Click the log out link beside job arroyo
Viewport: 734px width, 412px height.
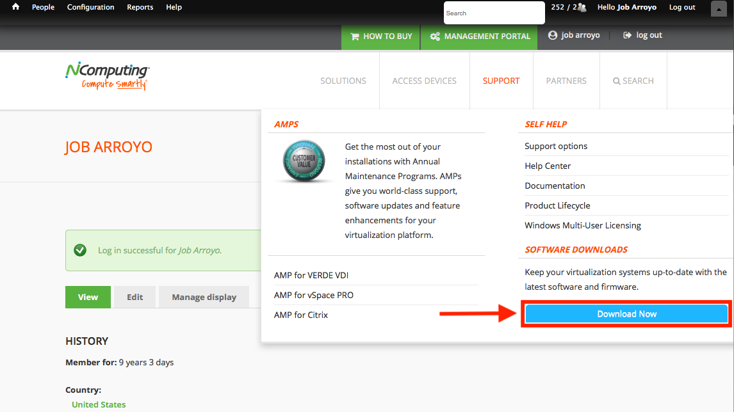tap(642, 35)
